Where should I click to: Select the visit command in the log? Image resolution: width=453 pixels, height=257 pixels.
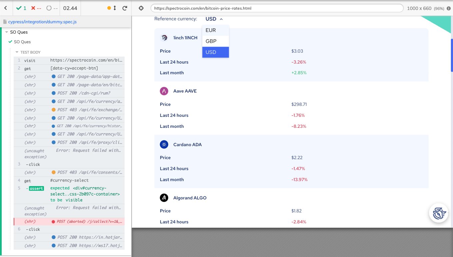[x=69, y=60]
